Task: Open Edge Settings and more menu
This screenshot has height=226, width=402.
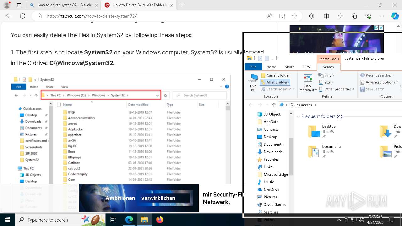Action: click(382, 16)
